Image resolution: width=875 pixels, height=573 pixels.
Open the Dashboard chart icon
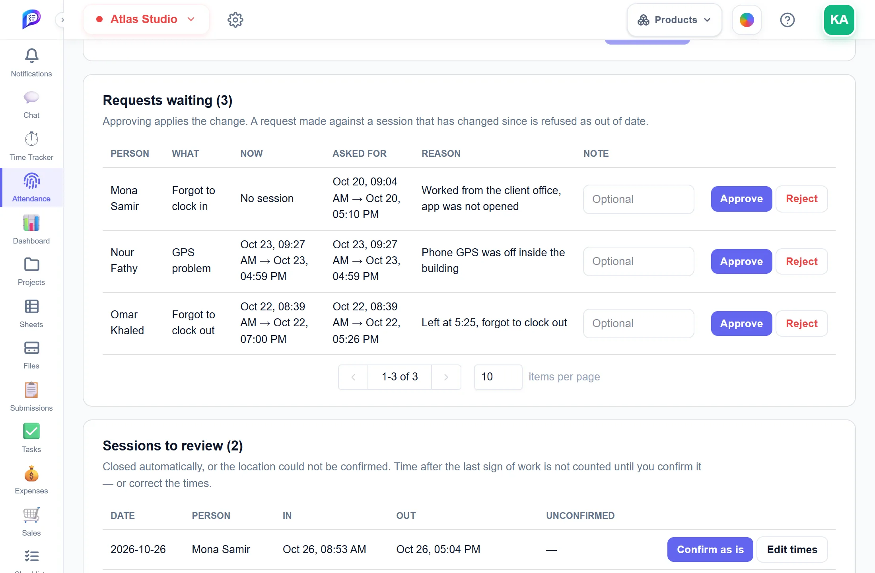pyautogui.click(x=31, y=223)
